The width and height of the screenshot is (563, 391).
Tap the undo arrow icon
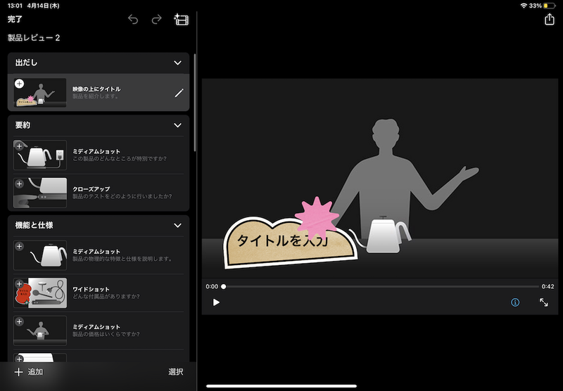(x=133, y=20)
